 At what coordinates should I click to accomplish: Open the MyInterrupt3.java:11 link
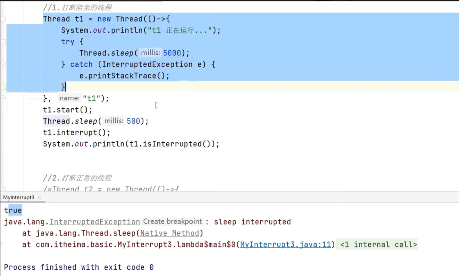click(x=285, y=245)
